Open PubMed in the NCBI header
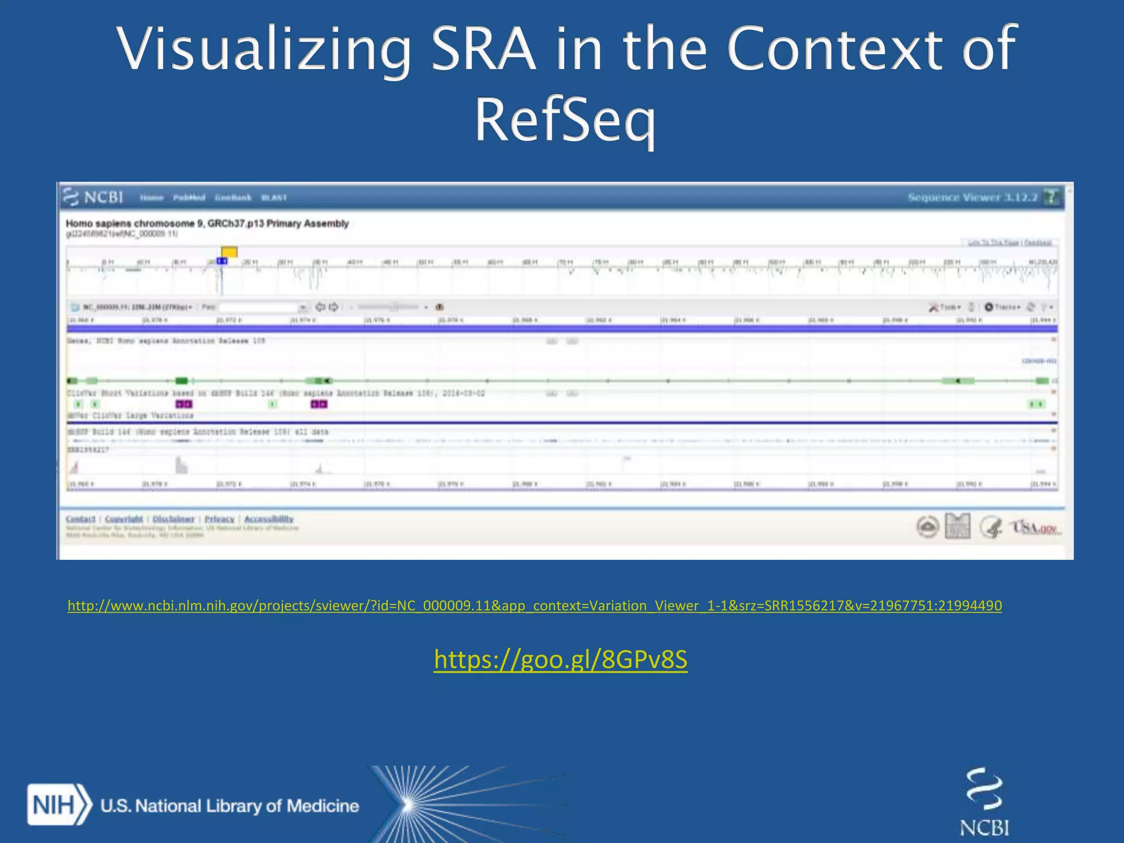1124x843 pixels. [189, 198]
